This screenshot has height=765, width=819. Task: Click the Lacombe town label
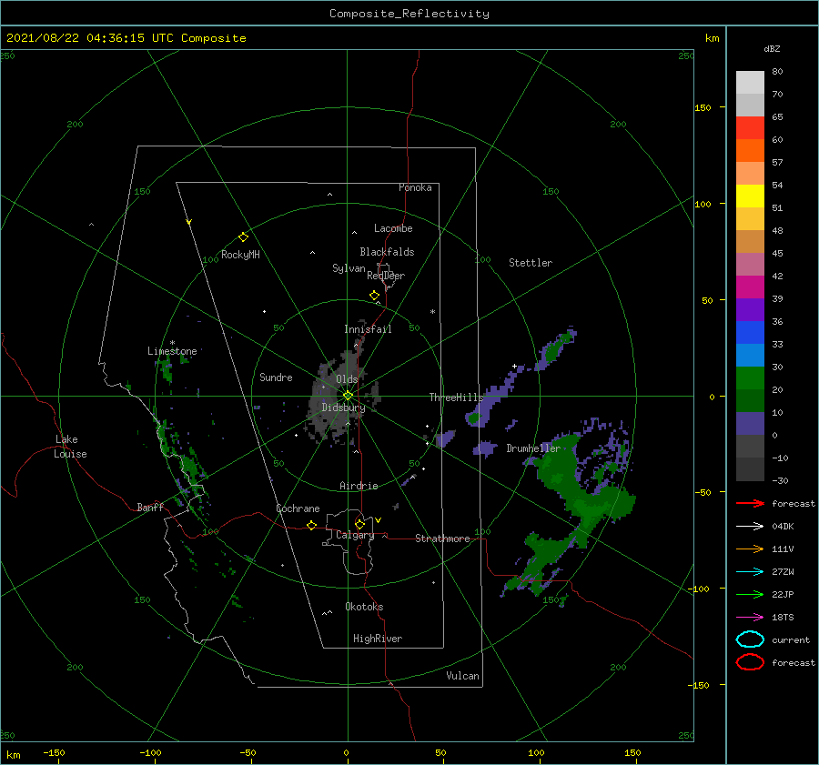click(x=393, y=228)
